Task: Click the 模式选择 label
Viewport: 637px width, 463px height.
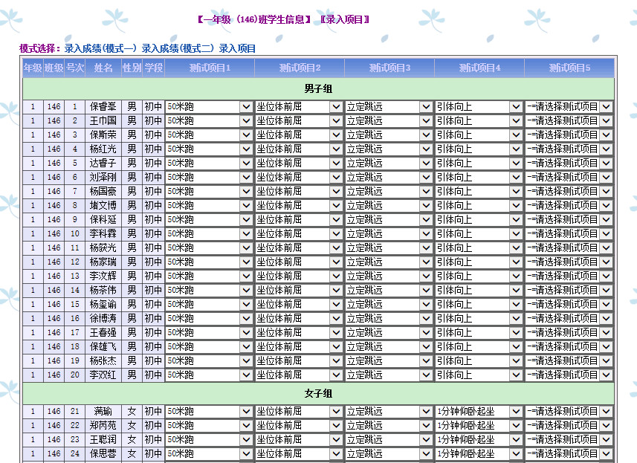Action: (x=40, y=49)
